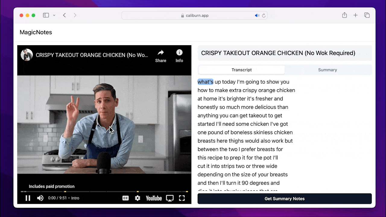This screenshot has width=386, height=217.
Task: Toggle closed captions CC button
Action: coord(125,198)
